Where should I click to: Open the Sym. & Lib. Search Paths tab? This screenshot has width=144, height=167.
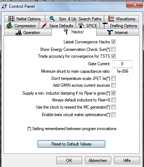click(75, 19)
